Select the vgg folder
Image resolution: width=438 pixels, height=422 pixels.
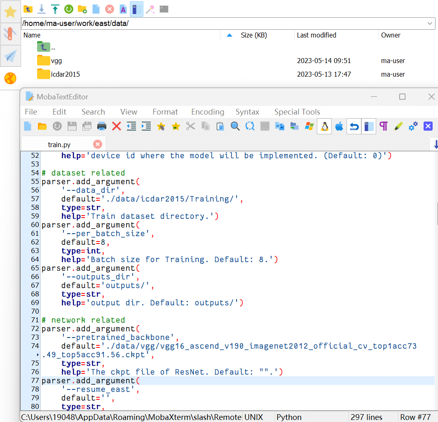[x=49, y=61]
